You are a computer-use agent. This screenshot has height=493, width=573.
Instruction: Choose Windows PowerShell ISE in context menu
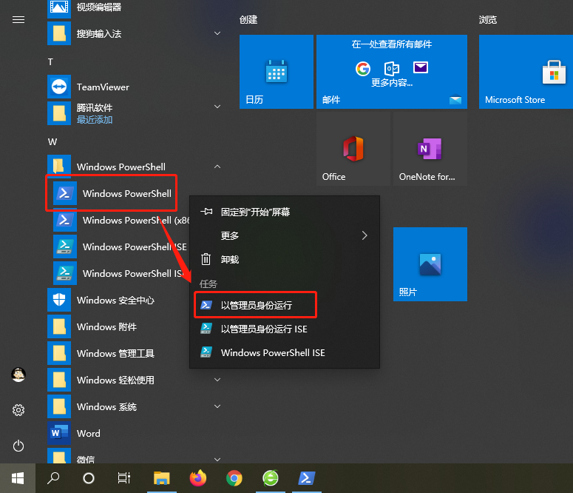(x=285, y=352)
